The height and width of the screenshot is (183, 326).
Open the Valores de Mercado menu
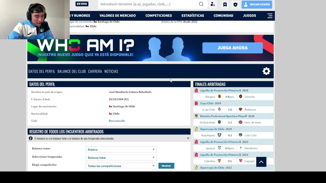coord(118,16)
